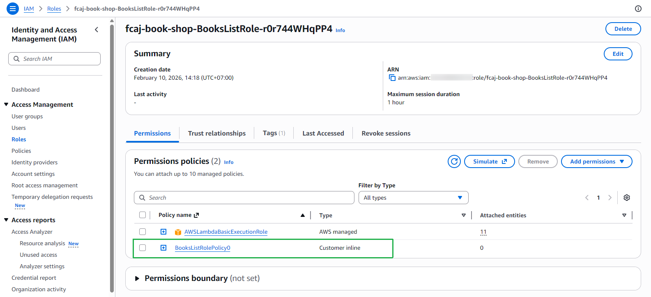Expand AWSLambdaBasicExecutionRole policy details
The image size is (651, 297).
pos(163,232)
